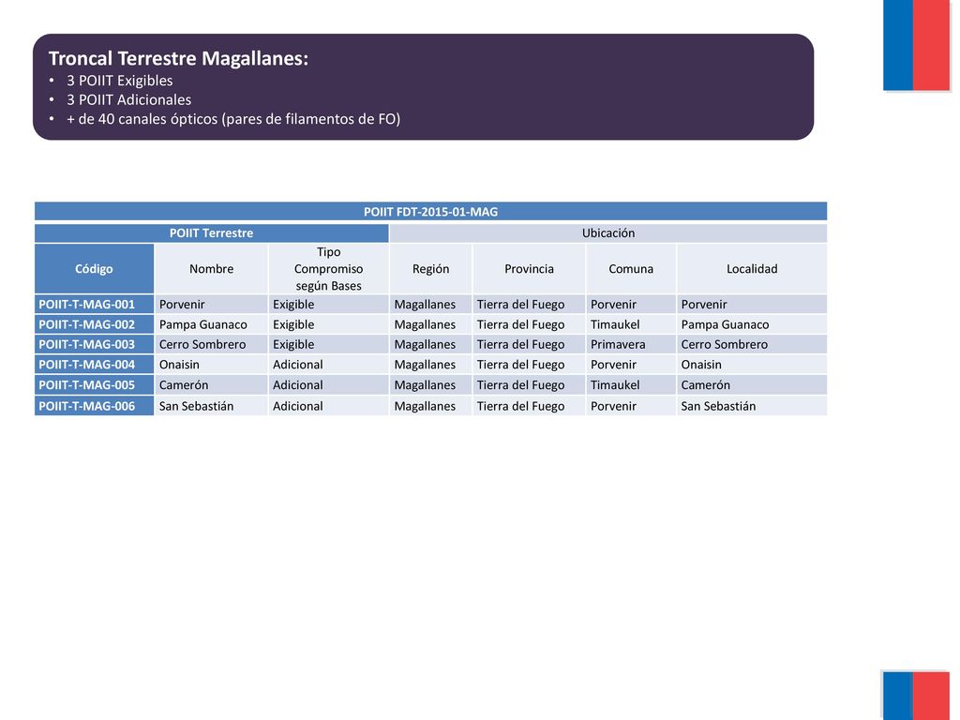Click code cell 'POIIT-T-MAG-004'
The height and width of the screenshot is (720, 960).
click(x=94, y=365)
